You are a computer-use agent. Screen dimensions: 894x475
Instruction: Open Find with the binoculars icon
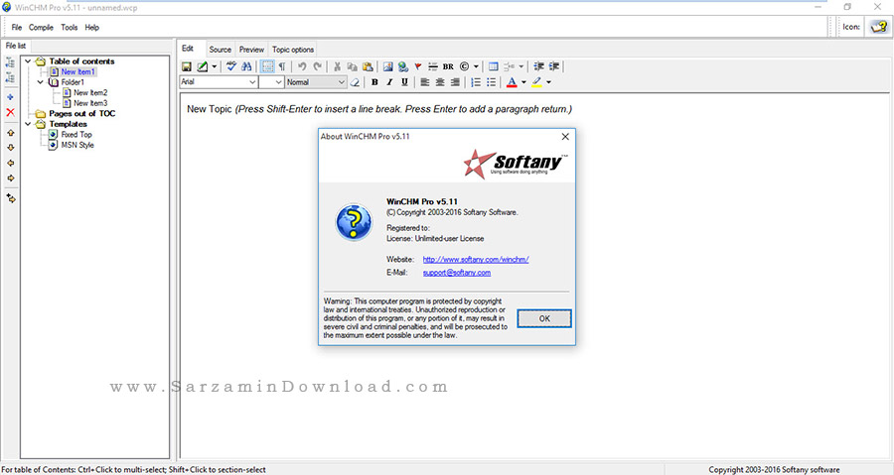[x=246, y=66]
